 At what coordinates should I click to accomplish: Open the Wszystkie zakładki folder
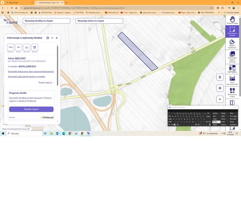coord(231,12)
